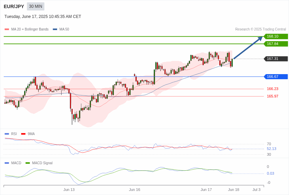
Task: Click the 165.97 red support label
Action: (x=272, y=96)
